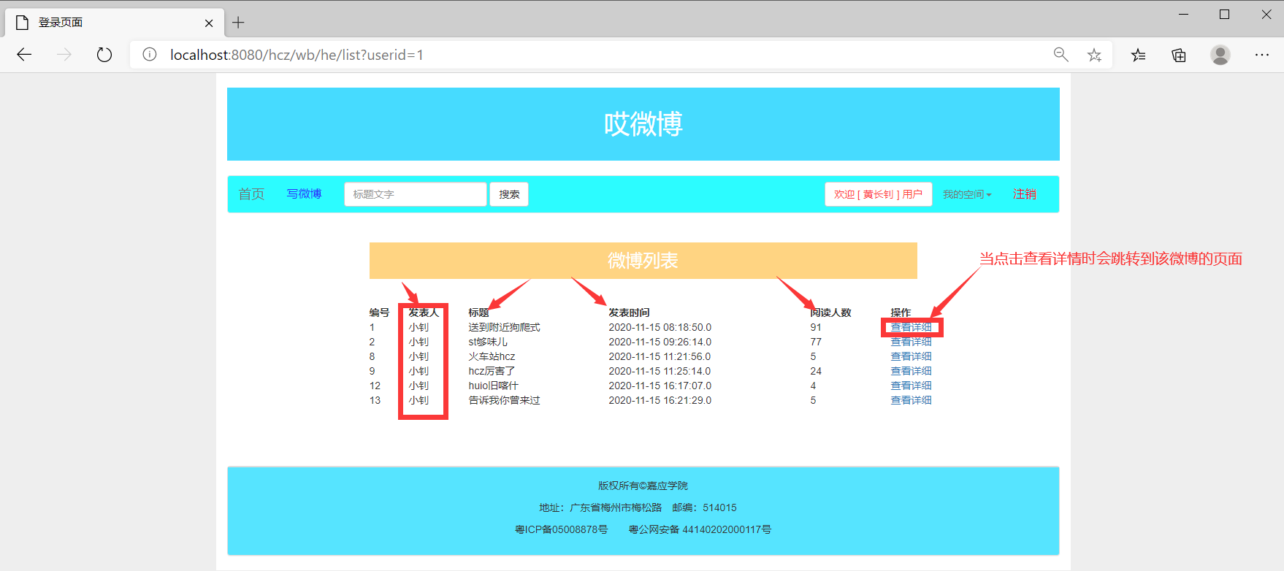Click read count 77
The width and height of the screenshot is (1284, 571).
pos(816,342)
